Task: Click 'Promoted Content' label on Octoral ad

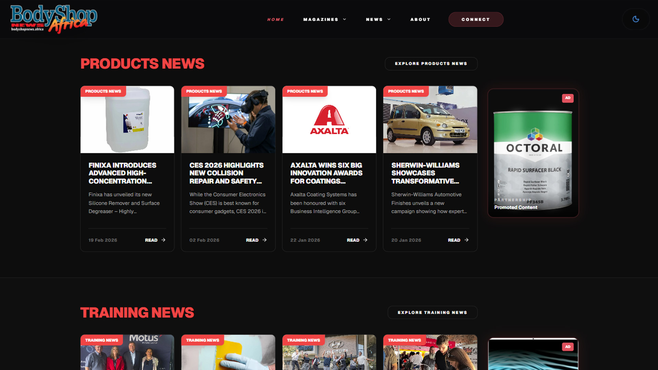Action: (x=516, y=207)
